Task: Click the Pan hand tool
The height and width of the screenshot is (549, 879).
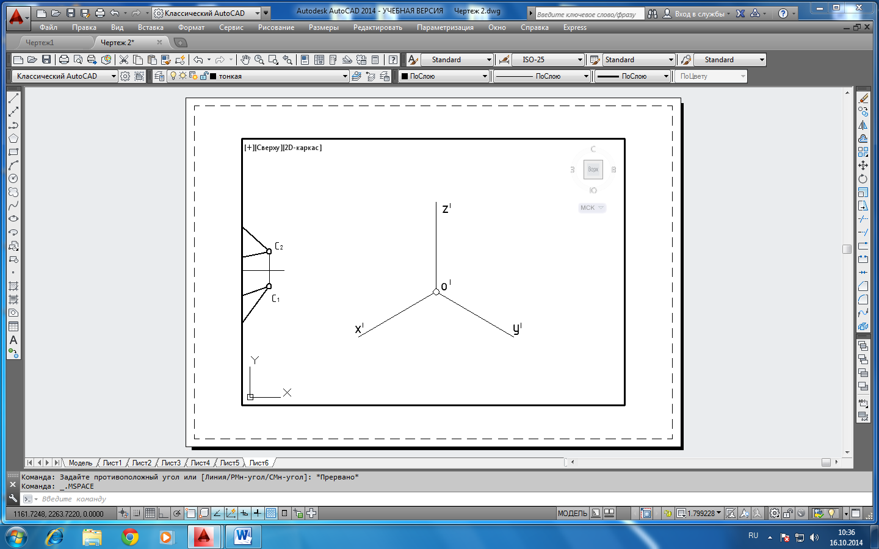Action: [x=245, y=60]
